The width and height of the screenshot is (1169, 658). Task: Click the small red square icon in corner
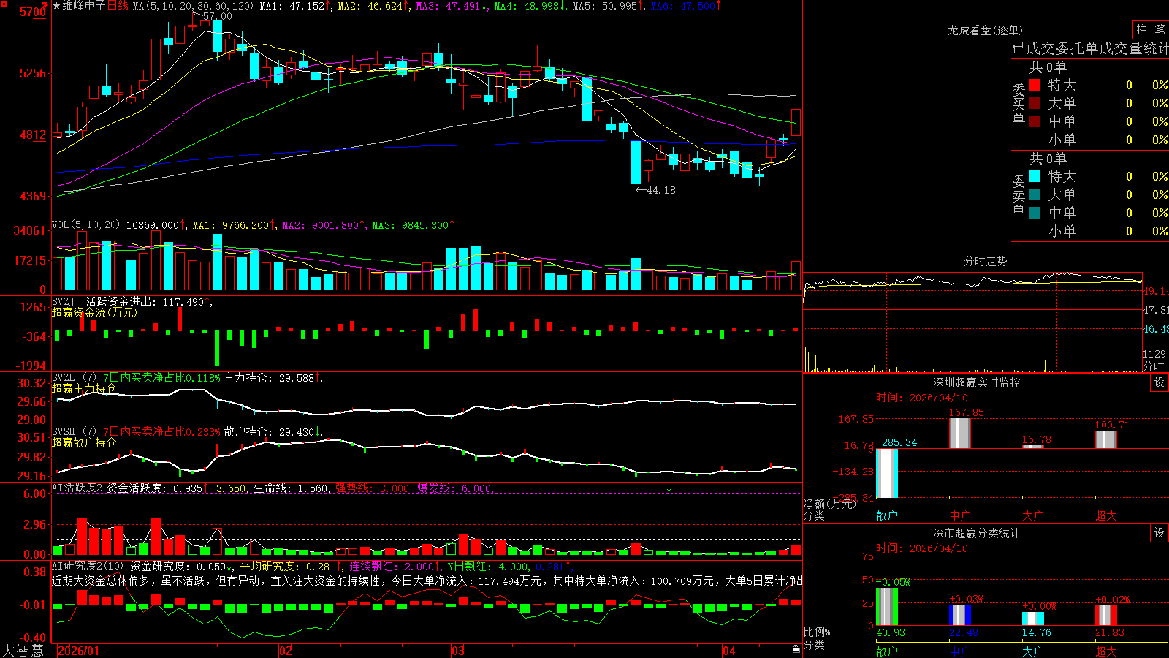pyautogui.click(x=3, y=3)
